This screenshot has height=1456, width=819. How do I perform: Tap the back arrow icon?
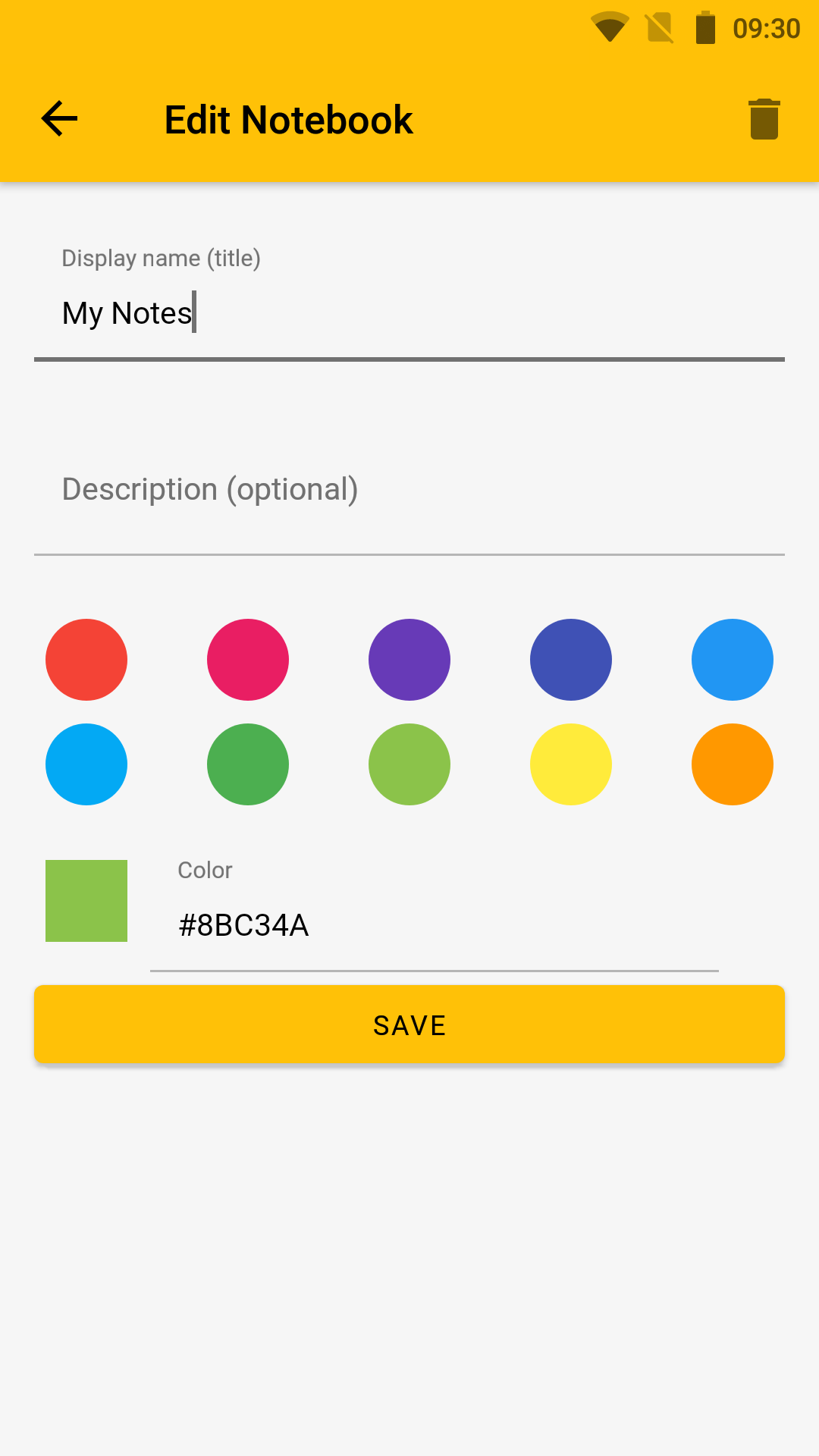tap(59, 119)
